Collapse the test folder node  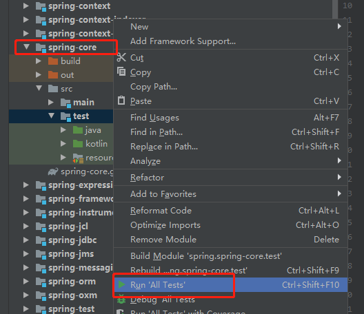51,116
